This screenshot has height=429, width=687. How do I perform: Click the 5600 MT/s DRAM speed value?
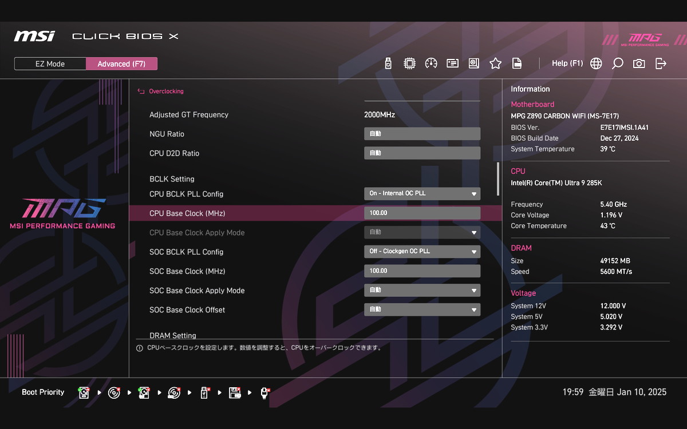[x=616, y=272]
